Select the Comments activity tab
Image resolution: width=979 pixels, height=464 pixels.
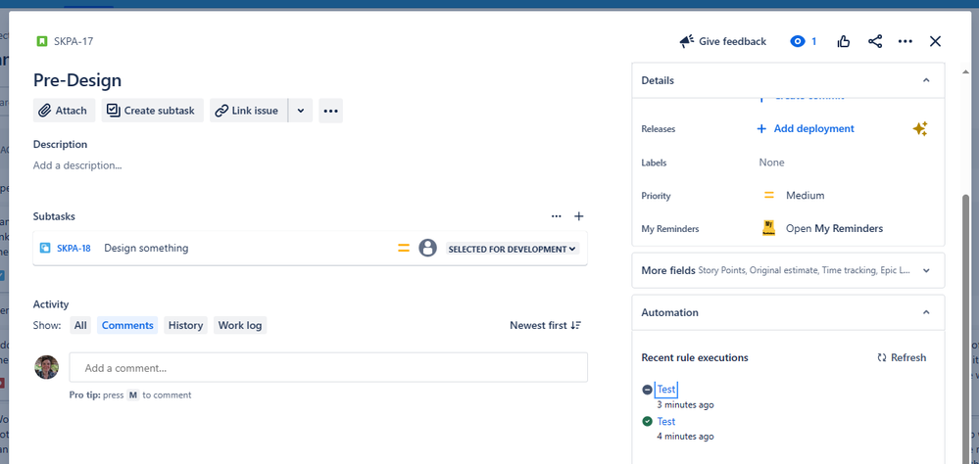pyautogui.click(x=127, y=326)
